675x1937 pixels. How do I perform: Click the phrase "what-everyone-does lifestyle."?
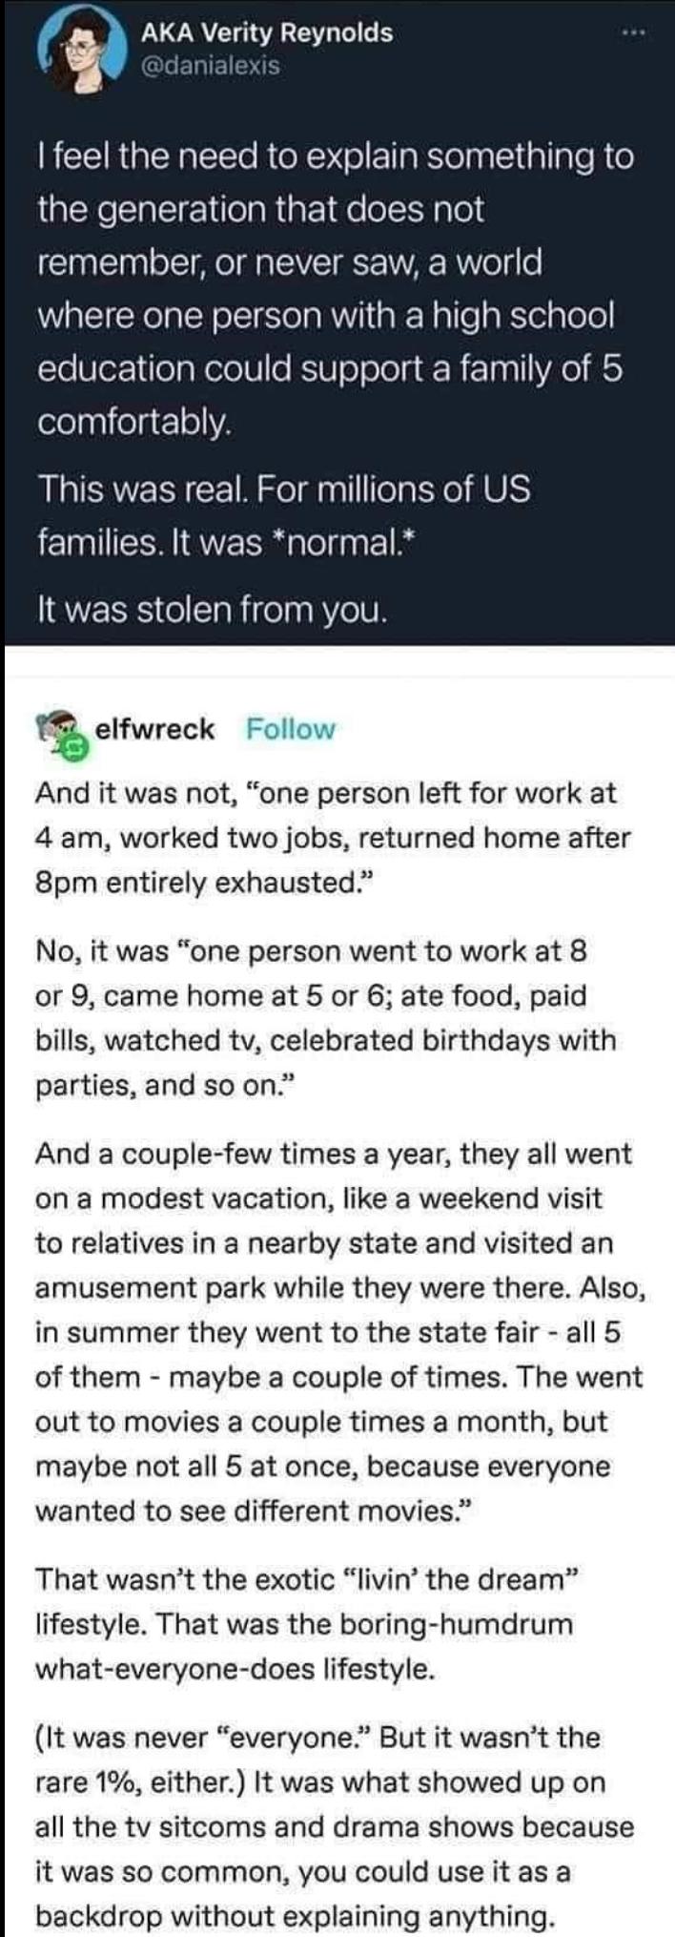pyautogui.click(x=235, y=1670)
